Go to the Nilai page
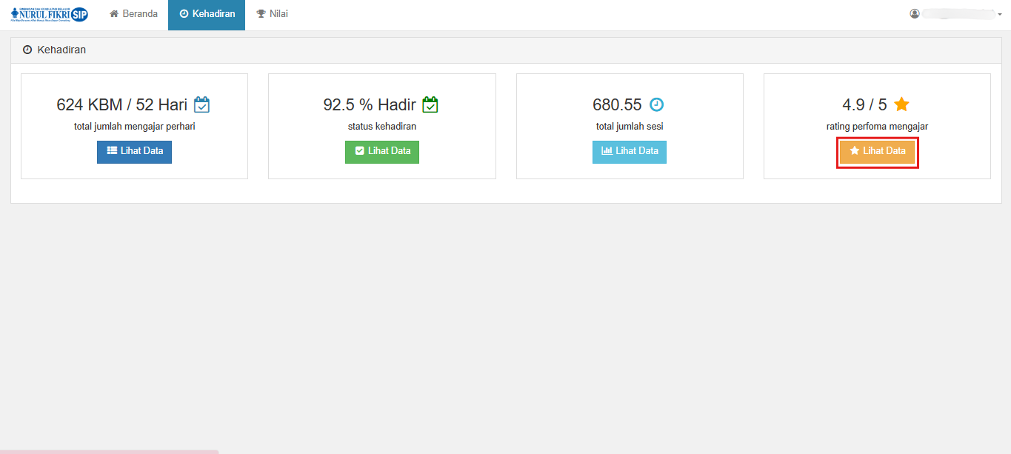This screenshot has width=1011, height=454. pos(272,15)
